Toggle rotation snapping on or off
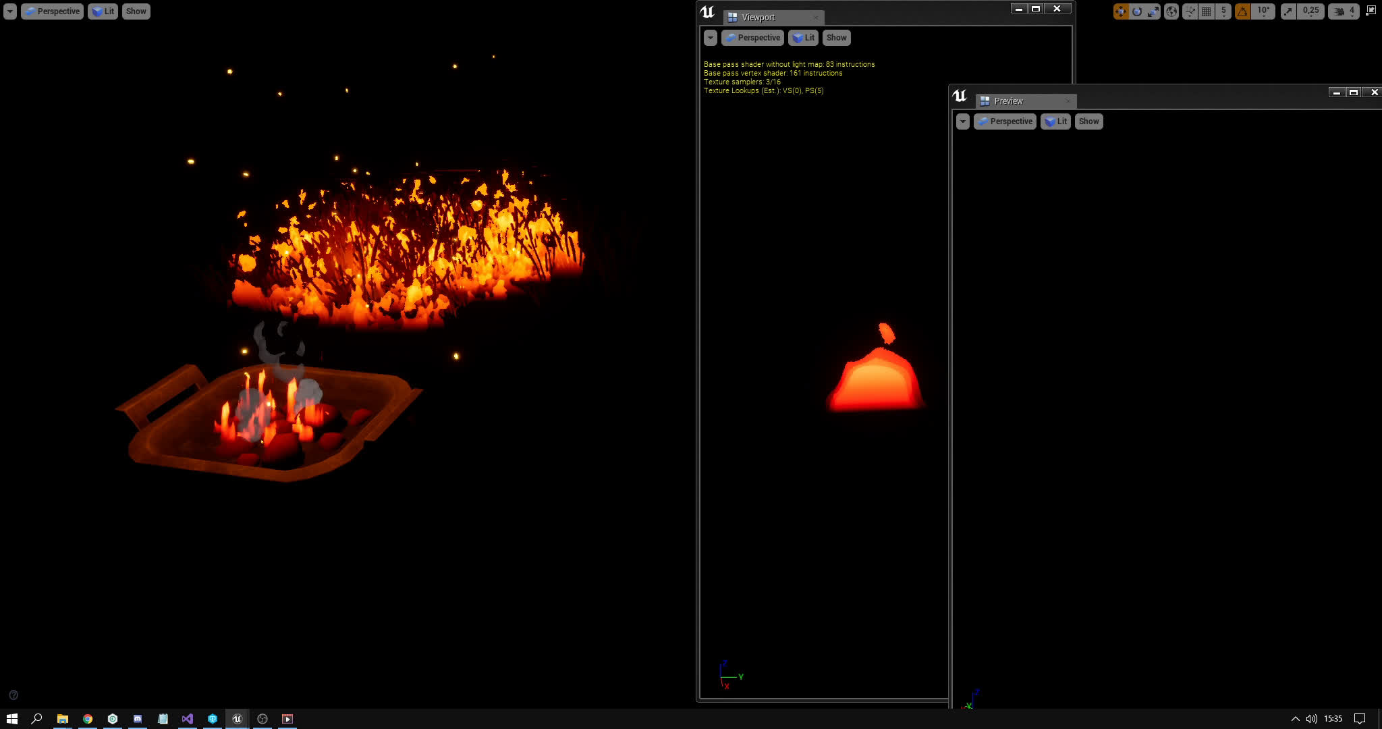1382x729 pixels. (1242, 11)
